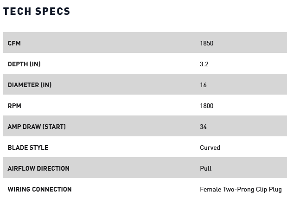Click the word Female in wiring value

tap(210, 189)
